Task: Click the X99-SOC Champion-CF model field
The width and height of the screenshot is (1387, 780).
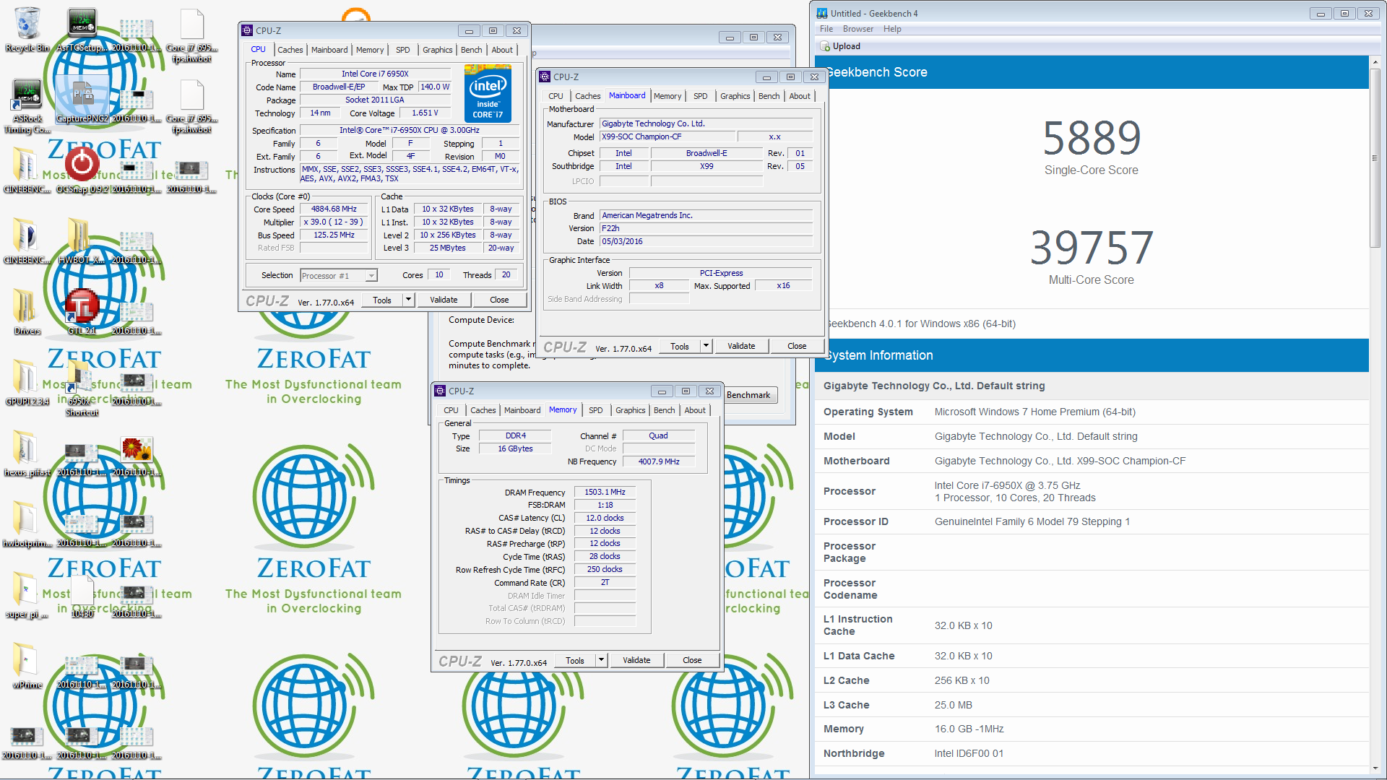Action: pos(667,136)
